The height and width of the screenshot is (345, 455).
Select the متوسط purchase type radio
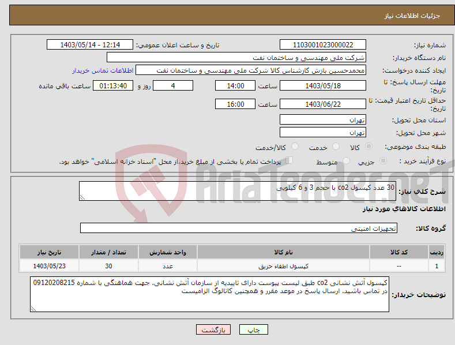click(346, 160)
